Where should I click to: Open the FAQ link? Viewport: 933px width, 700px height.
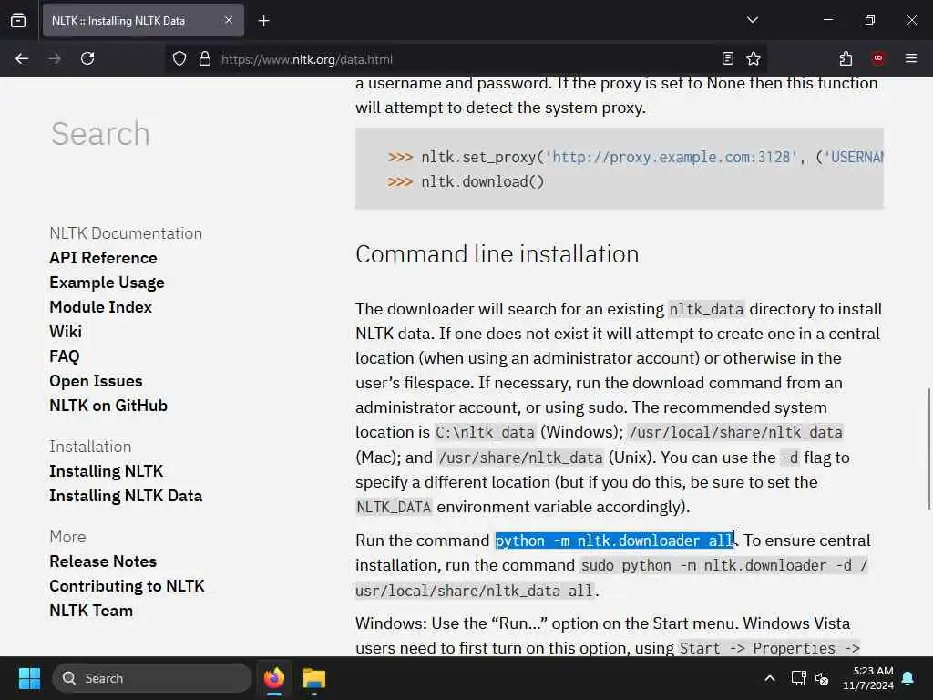65,356
